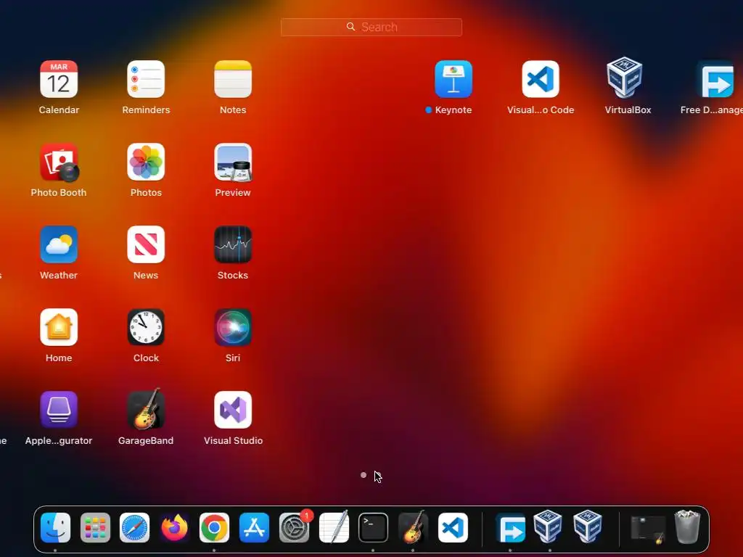The image size is (743, 557).
Task: Open the Clock app
Action: pos(146,327)
